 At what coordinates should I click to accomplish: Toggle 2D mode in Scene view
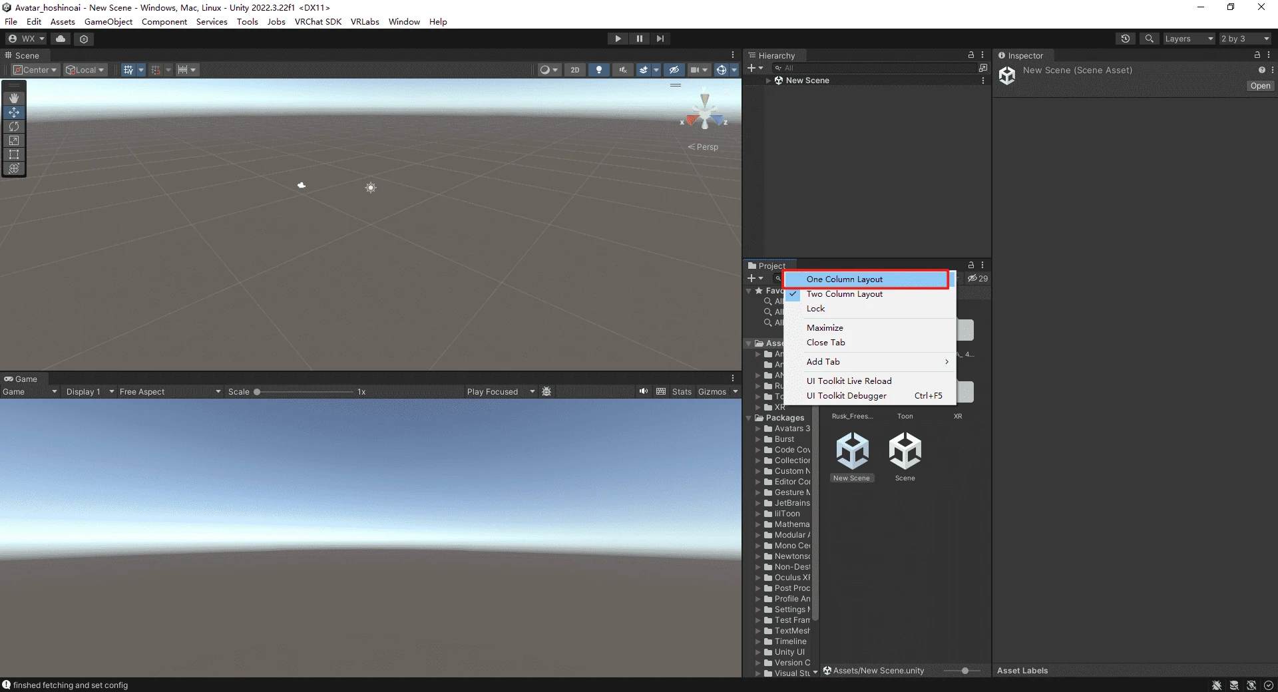pyautogui.click(x=574, y=70)
